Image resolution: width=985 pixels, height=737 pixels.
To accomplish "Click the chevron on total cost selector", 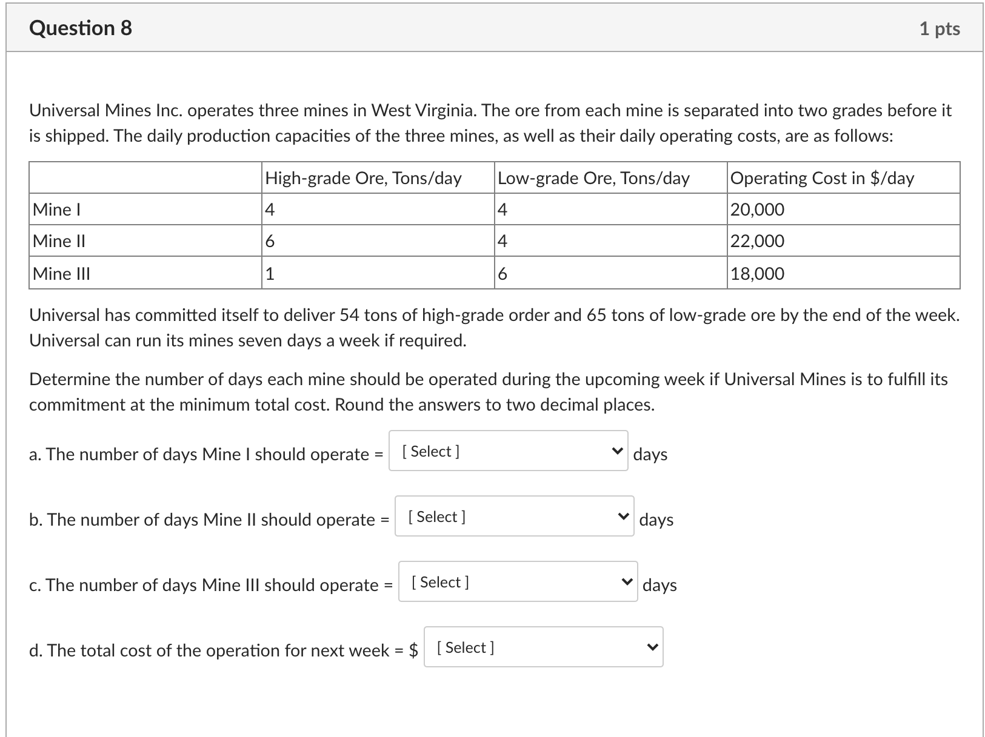I will tap(653, 646).
